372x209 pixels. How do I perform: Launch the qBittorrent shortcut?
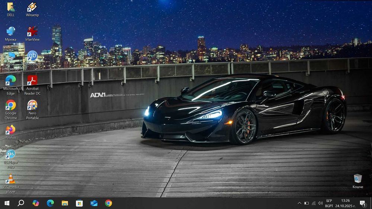[32, 58]
